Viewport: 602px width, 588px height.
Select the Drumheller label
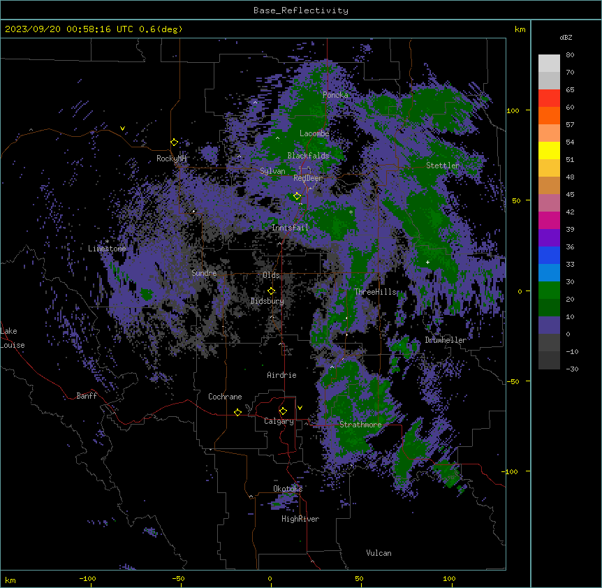[446, 340]
